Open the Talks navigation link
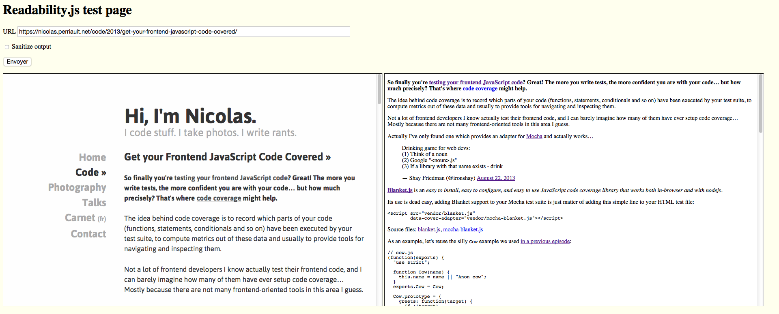Screen dimensions: 779x314 pos(94,203)
